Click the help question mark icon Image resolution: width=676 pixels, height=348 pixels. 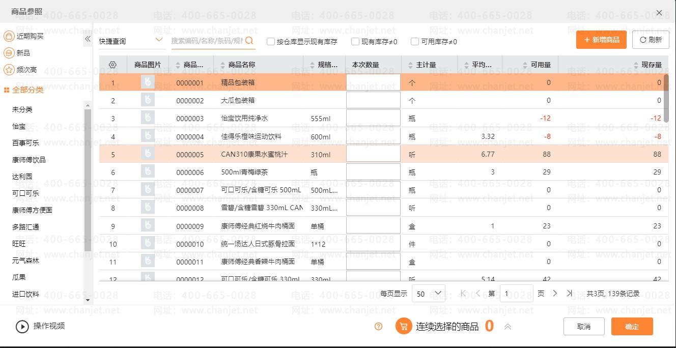coord(378,327)
